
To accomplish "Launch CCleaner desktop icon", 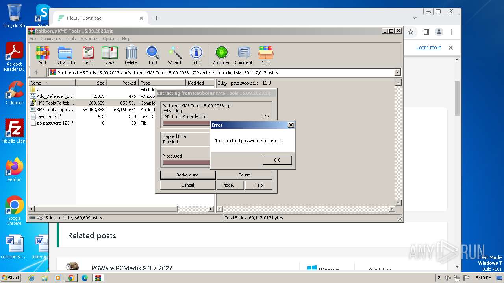I will (x=14, y=93).
